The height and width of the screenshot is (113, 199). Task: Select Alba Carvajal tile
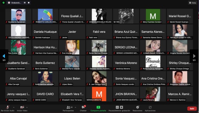coord(18,78)
